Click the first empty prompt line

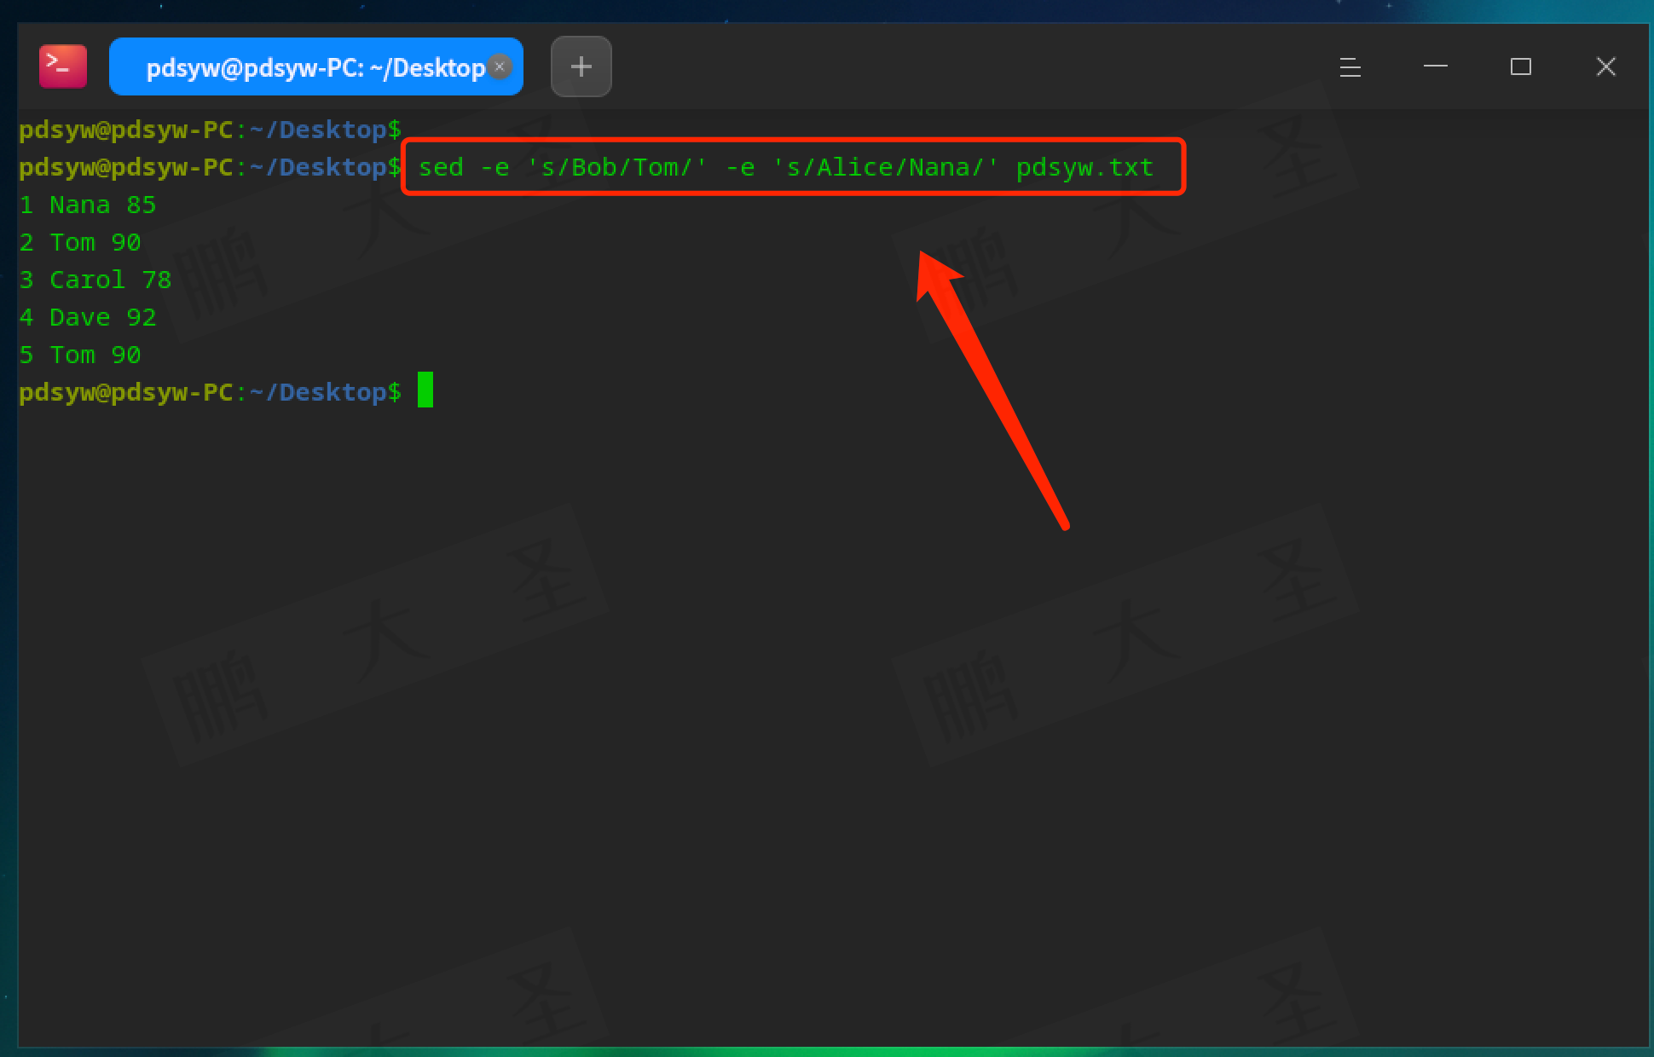(x=210, y=130)
